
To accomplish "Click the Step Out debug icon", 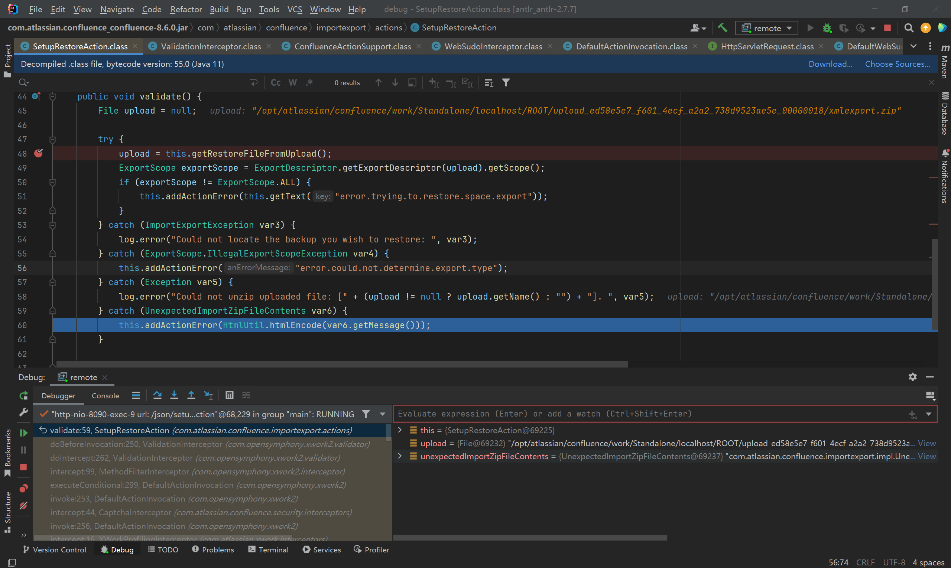I will (x=191, y=395).
